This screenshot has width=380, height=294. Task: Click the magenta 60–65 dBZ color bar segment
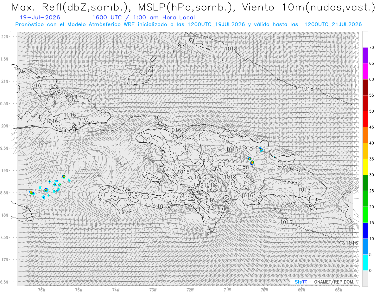point(365,71)
